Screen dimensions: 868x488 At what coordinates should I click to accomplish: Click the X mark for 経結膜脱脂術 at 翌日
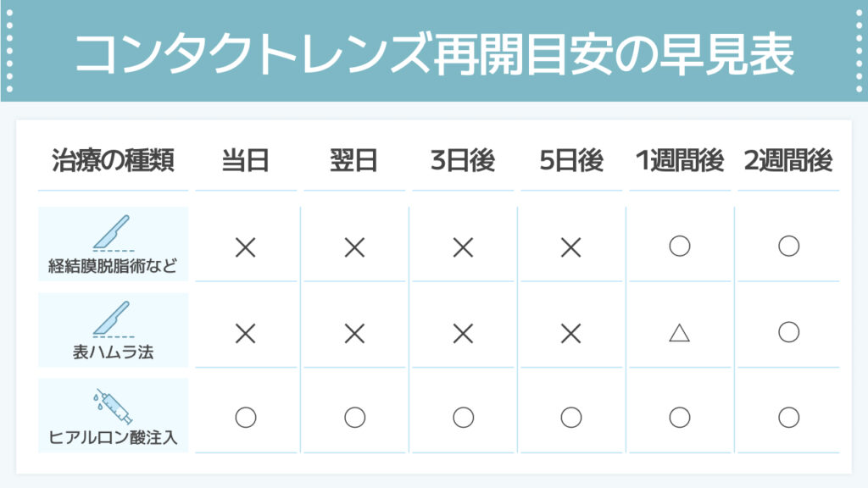pyautogui.click(x=354, y=248)
